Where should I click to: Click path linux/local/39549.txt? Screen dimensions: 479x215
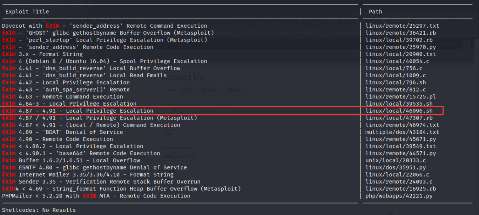pyautogui.click(x=401, y=146)
